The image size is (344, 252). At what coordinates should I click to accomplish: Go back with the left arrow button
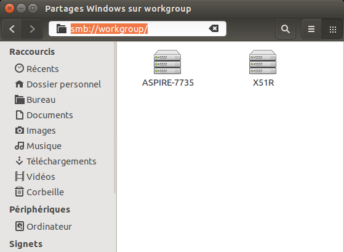pyautogui.click(x=12, y=29)
